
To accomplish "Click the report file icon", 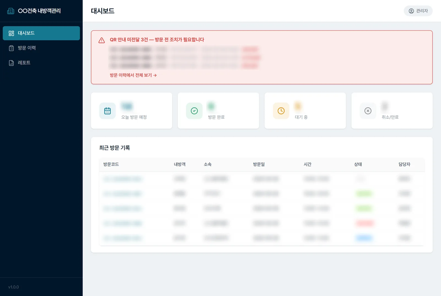I will 11,63.
